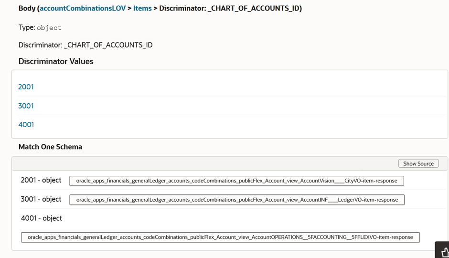Image resolution: width=449 pixels, height=258 pixels.
Task: Click 'Discriminator: _CHART_OF_ACCOUNTS_ID' line below Type
Action: click(86, 45)
